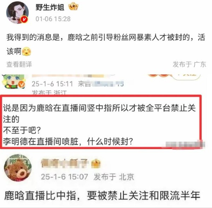Click the 01-06 15:28 post timestamp
The width and height of the screenshot is (212, 208).
(x=53, y=19)
